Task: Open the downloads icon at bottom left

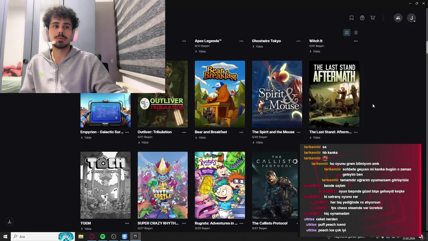Action: tap(9, 221)
